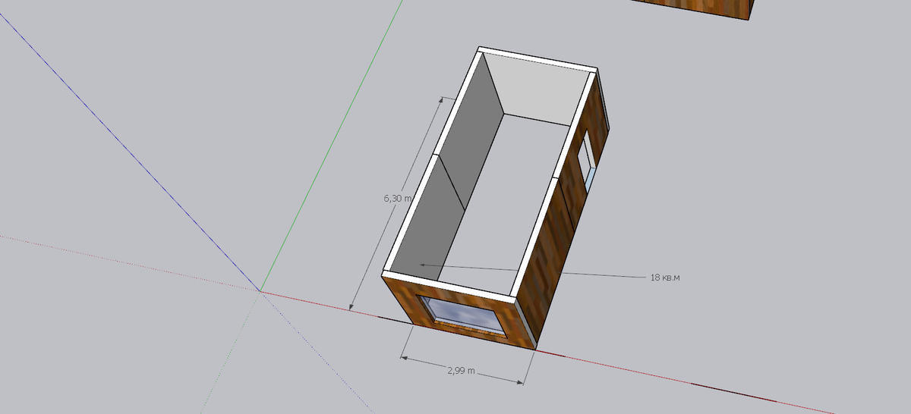Select the side window on the right wall
This screenshot has height=414, width=911.
(588, 163)
